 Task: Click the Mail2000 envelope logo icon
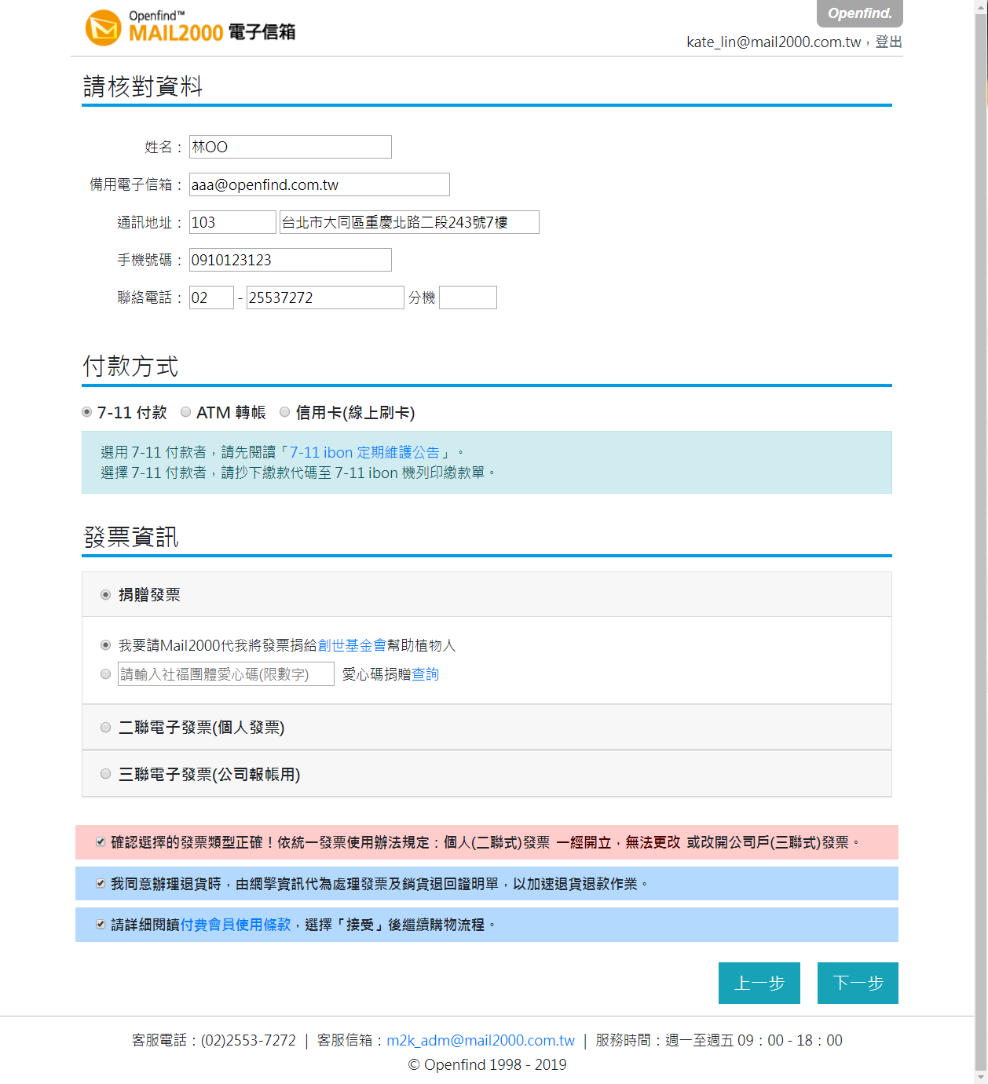tap(103, 27)
